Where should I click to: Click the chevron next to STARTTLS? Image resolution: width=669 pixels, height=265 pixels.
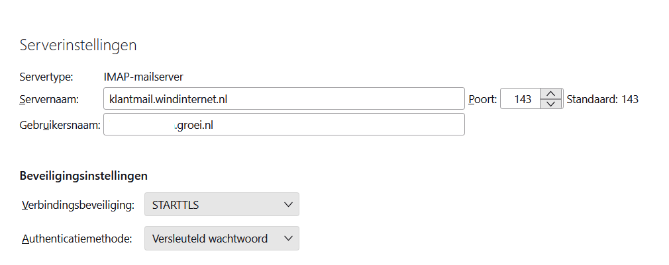[x=288, y=205]
